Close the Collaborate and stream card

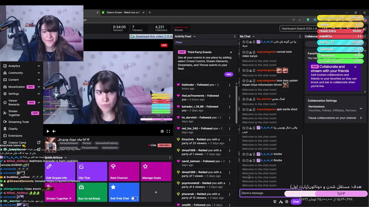click(x=355, y=67)
